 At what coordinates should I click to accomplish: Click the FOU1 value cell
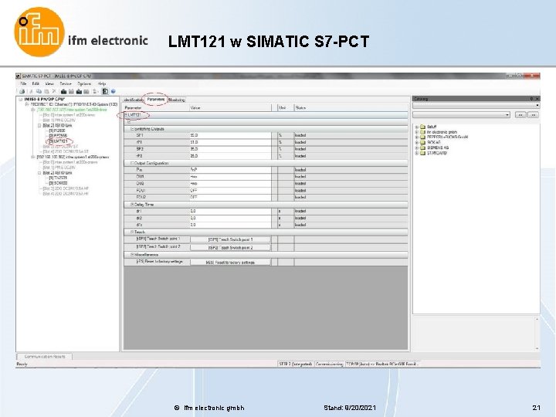(x=230, y=191)
